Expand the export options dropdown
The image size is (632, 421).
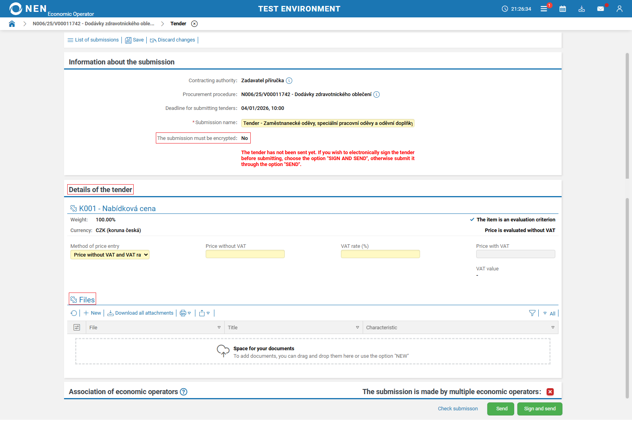tap(204, 313)
